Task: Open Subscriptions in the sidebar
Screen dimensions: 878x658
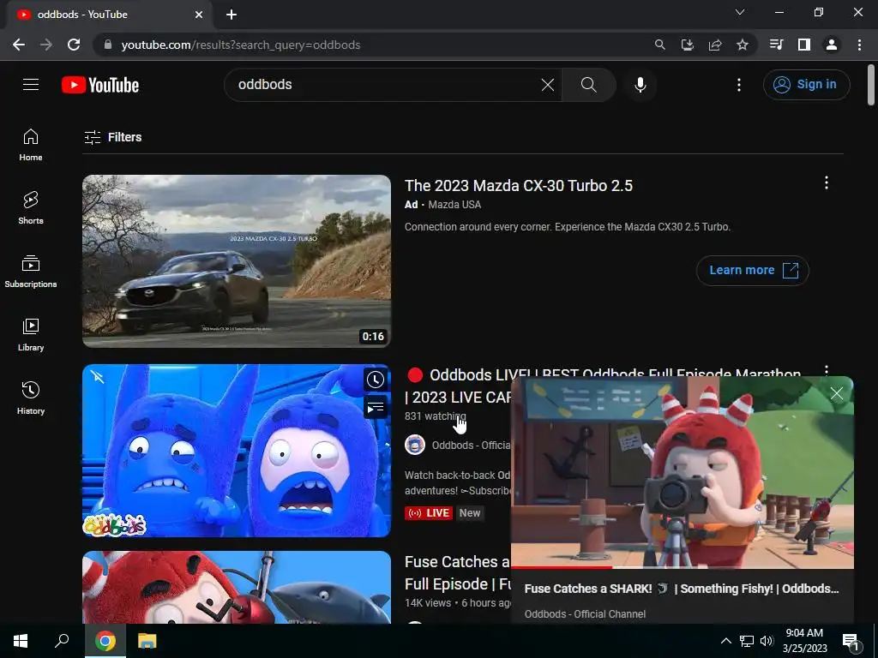Action: [x=31, y=272]
